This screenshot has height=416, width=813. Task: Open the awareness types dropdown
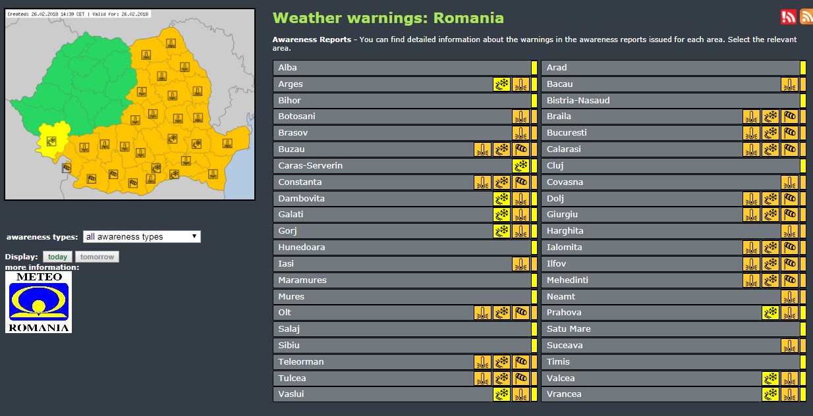click(x=142, y=237)
